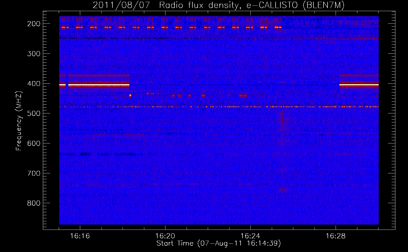The image size is (408, 252).
Task: Click the 300 frequency tick label
Action: coord(34,53)
